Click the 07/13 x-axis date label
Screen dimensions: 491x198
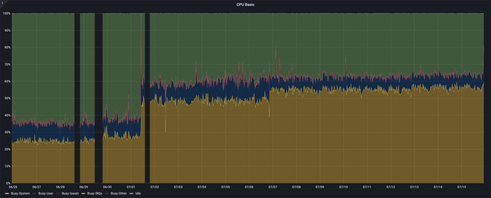click(x=414, y=187)
